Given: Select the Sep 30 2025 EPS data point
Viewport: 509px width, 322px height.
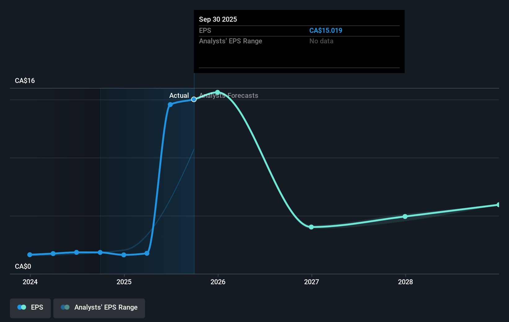Looking at the screenshot, I should tap(194, 99).
